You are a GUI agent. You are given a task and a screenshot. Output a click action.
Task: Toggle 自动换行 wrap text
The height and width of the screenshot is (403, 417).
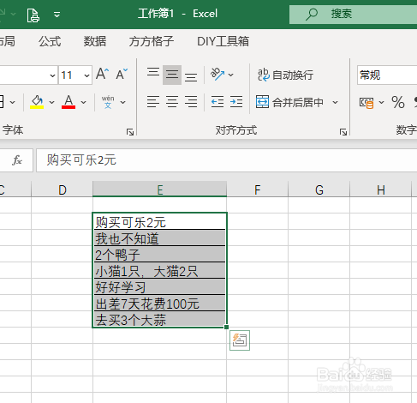285,75
